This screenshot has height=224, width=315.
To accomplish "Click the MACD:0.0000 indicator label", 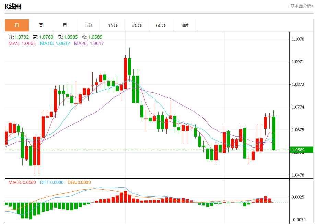I will click(x=22, y=182).
